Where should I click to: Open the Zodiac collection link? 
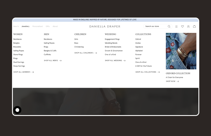click(x=138, y=43)
